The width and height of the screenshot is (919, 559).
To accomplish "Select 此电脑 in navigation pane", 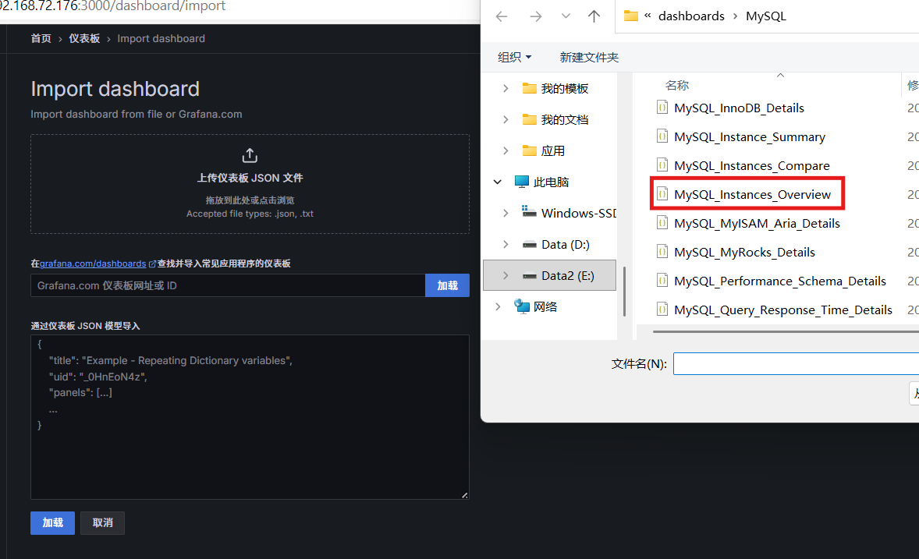I will click(x=541, y=182).
